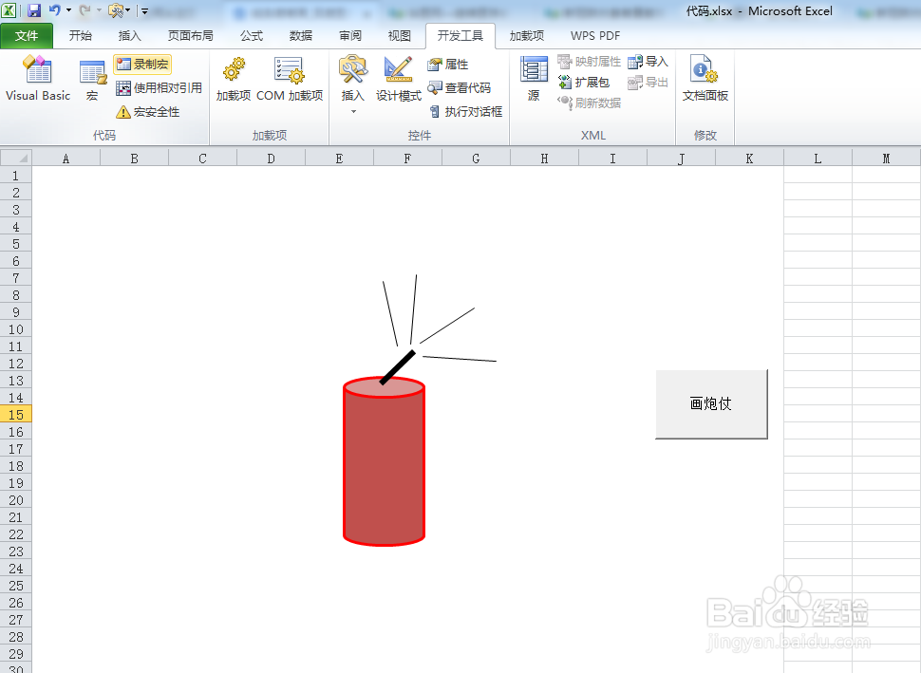Image resolution: width=921 pixels, height=673 pixels.
Task: Enable 设计模式 (Design Mode)
Action: pos(397,81)
